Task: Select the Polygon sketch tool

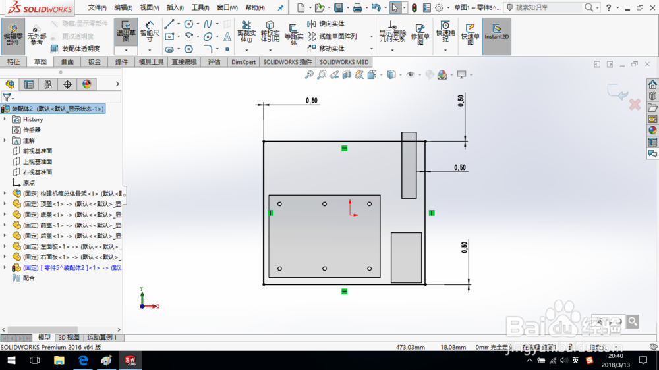Action: (x=188, y=49)
